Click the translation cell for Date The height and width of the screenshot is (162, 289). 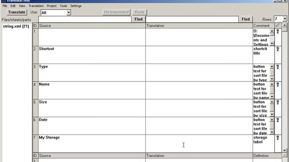click(x=199, y=126)
